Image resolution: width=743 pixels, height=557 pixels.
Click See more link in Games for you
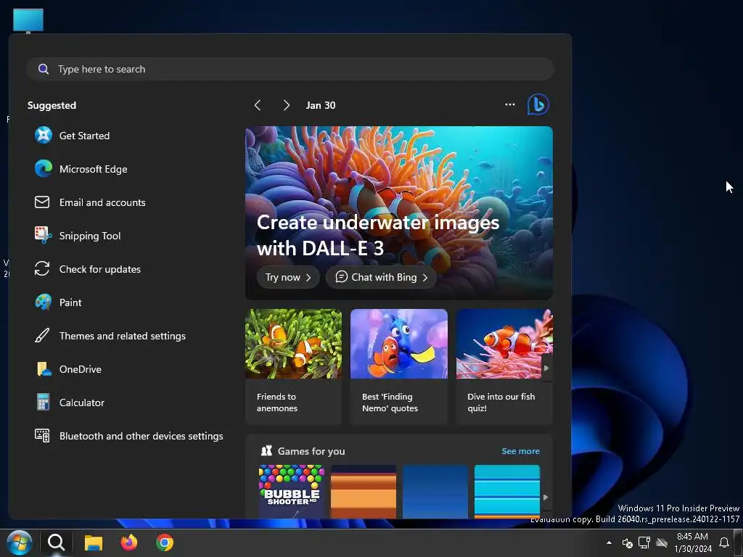pyautogui.click(x=520, y=451)
